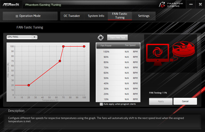205x132 pixels.
Task: Click the Phantom Gaming logo
Action: 171,5
